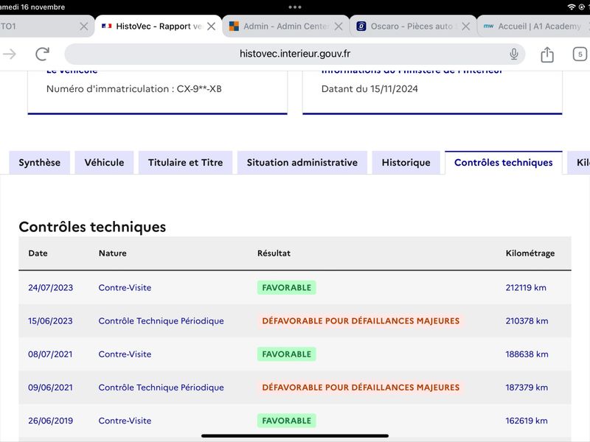This screenshot has width=590, height=442.
Task: Open the Situation administrative tab
Action: click(x=302, y=163)
